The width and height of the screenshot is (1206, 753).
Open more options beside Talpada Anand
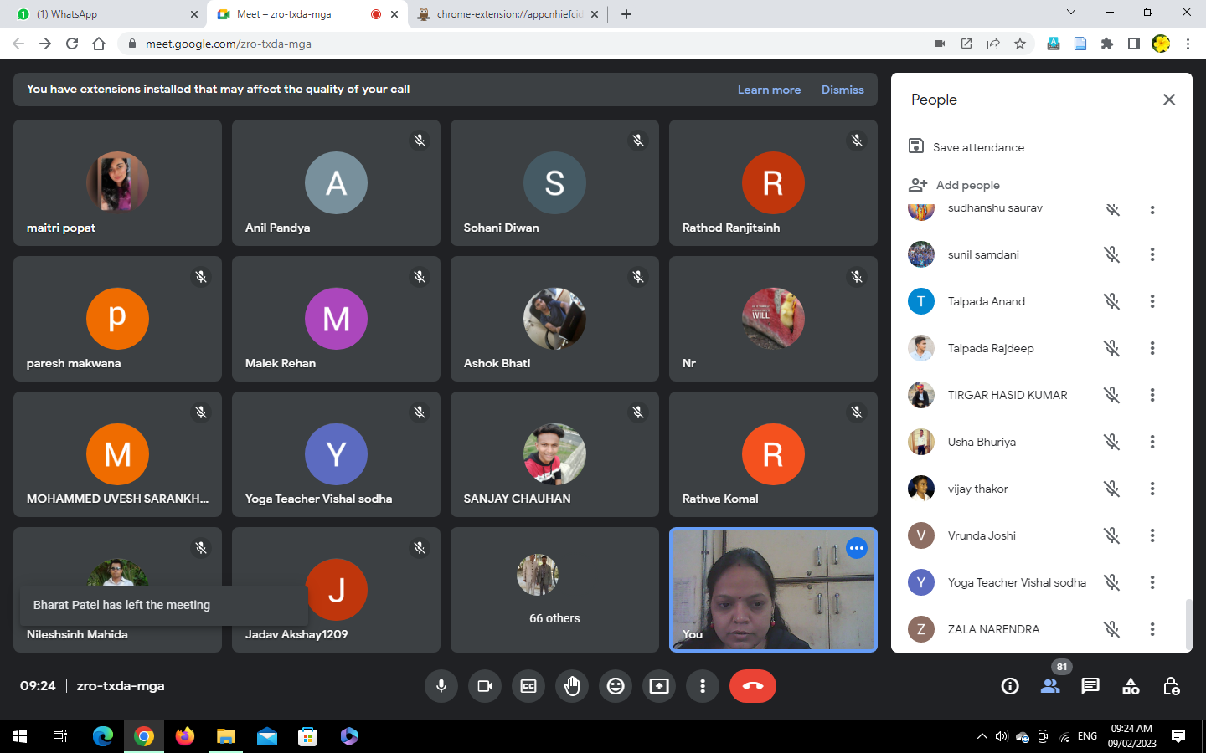[x=1152, y=301]
